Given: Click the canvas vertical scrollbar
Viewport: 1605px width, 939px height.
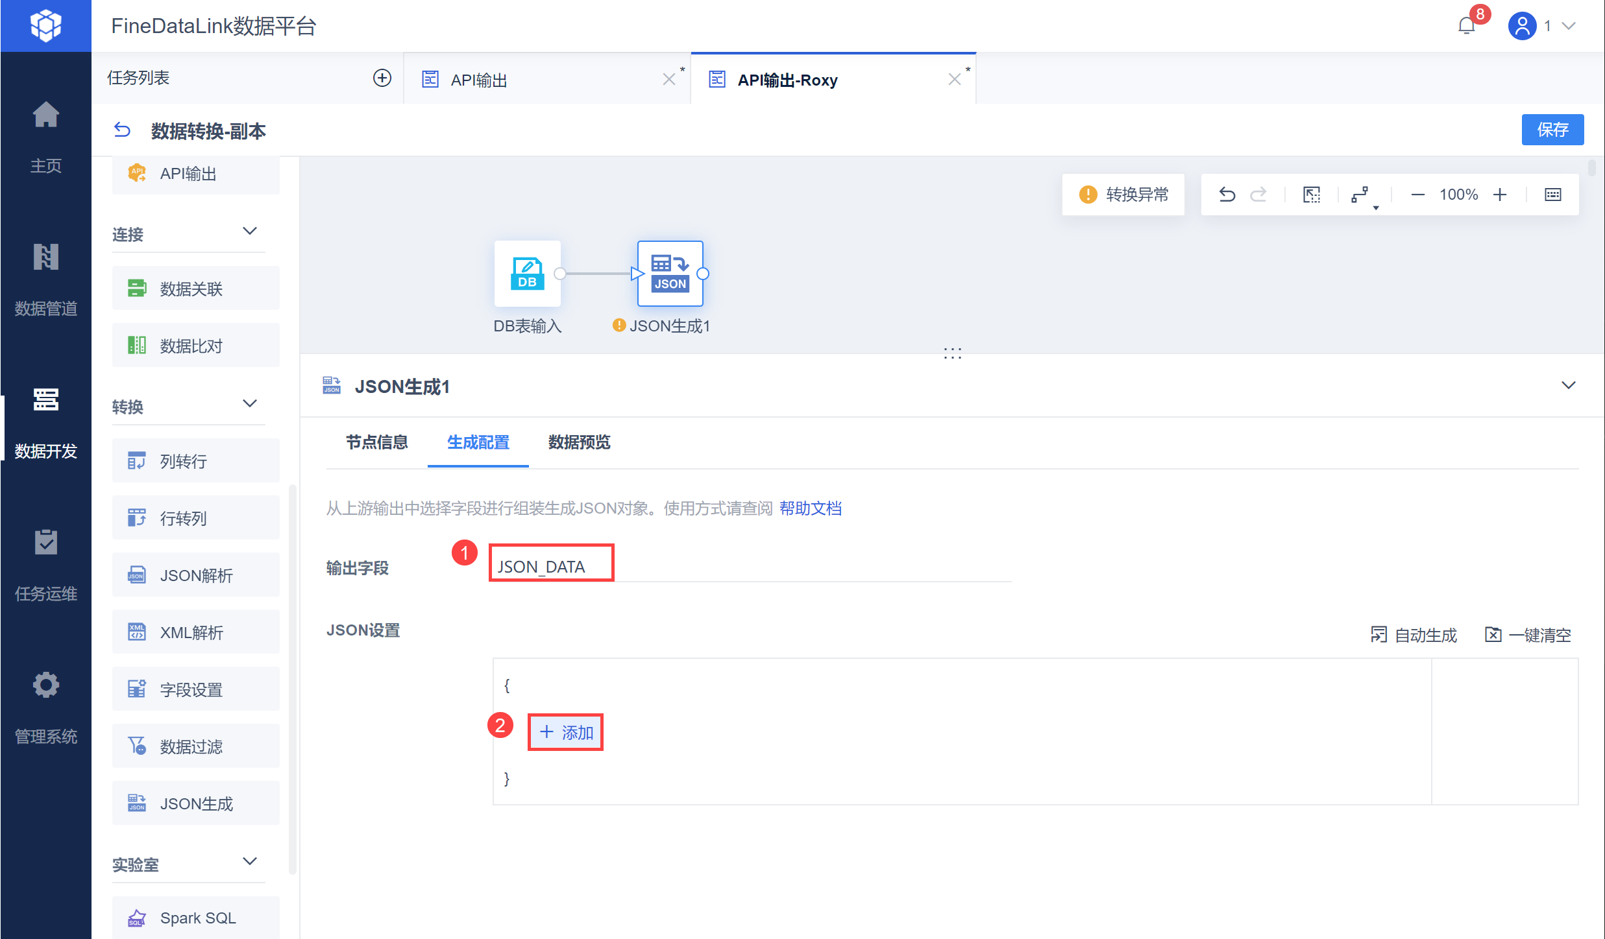Looking at the screenshot, I should pos(1591,167).
